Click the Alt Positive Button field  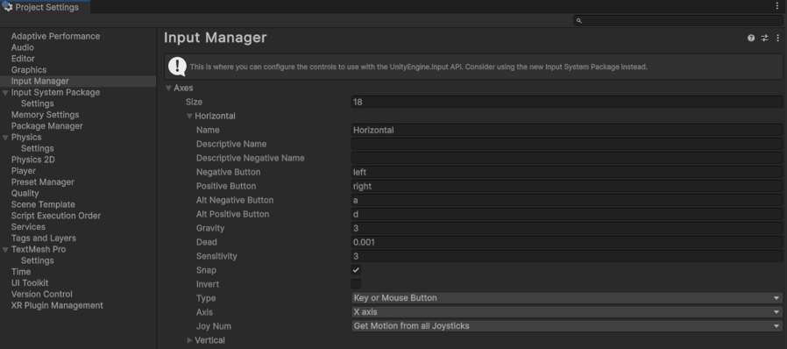[567, 215]
